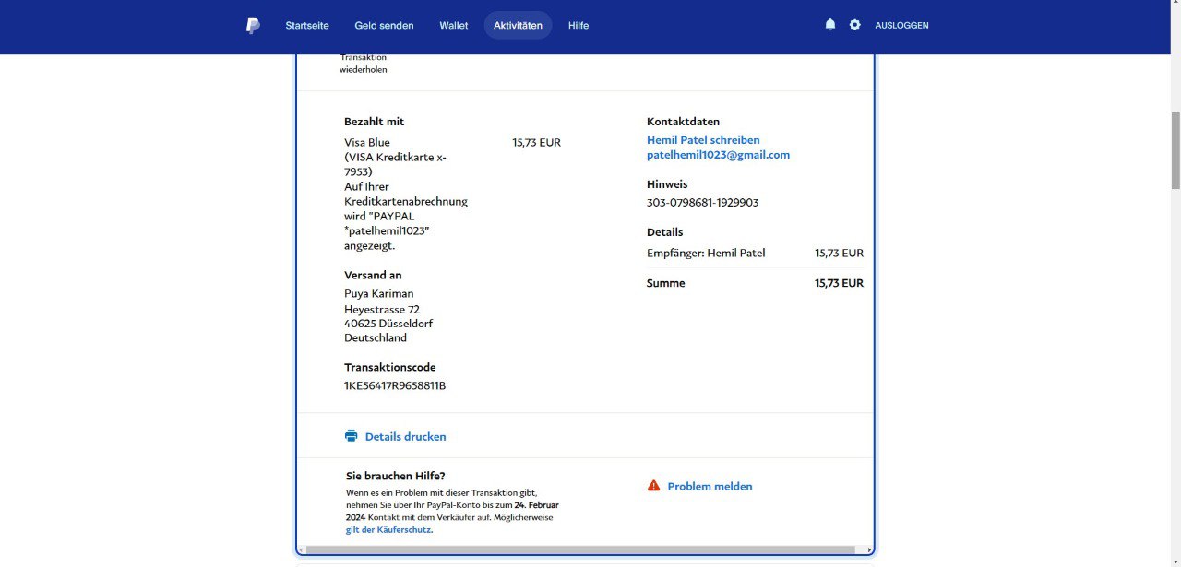Click the printer icon
The height and width of the screenshot is (567, 1181).
(351, 436)
